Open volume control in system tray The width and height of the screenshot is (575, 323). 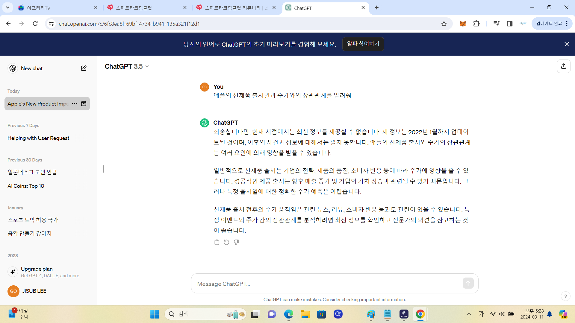click(502, 314)
